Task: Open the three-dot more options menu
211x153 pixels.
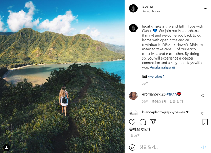Action: click(x=205, y=8)
